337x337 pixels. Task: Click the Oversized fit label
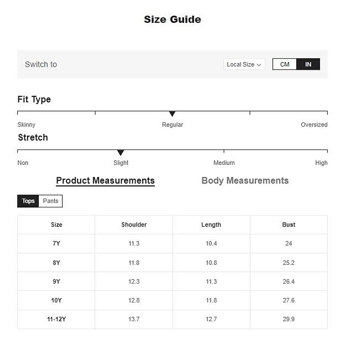coord(314,125)
